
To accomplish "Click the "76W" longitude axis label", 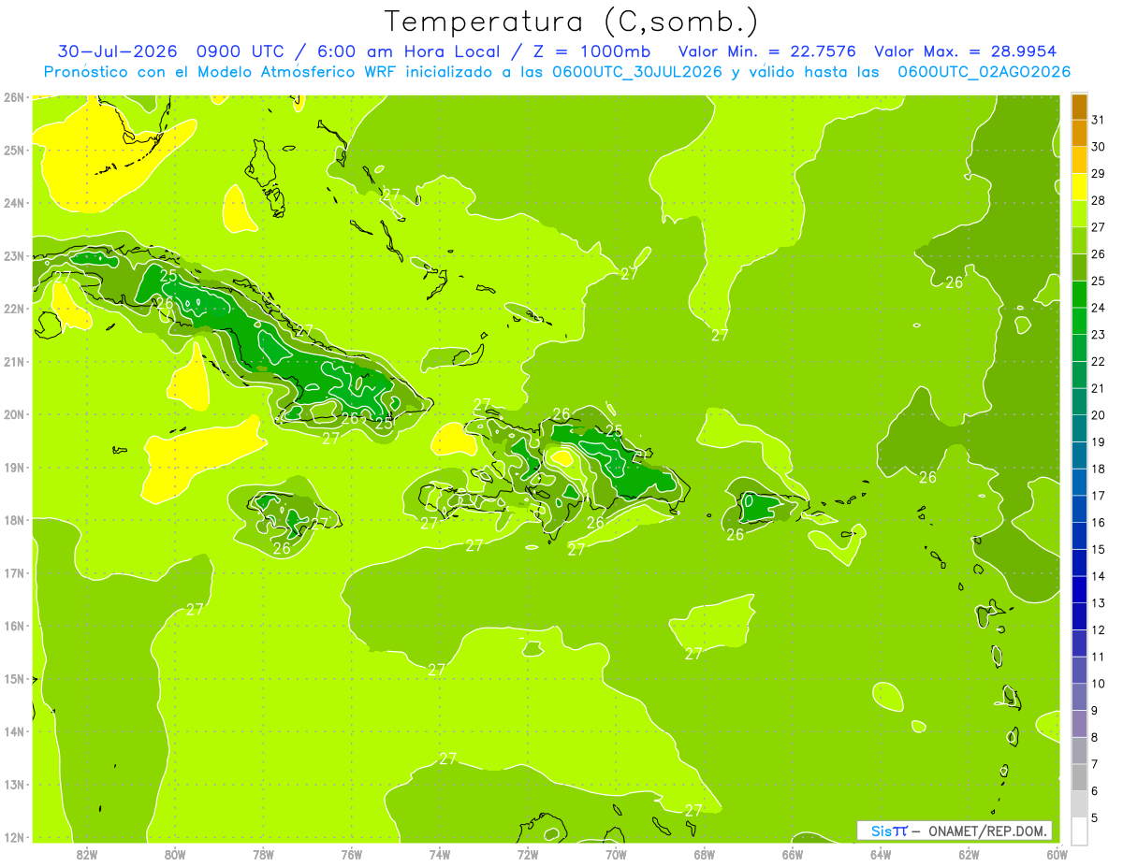I will click(x=352, y=854).
